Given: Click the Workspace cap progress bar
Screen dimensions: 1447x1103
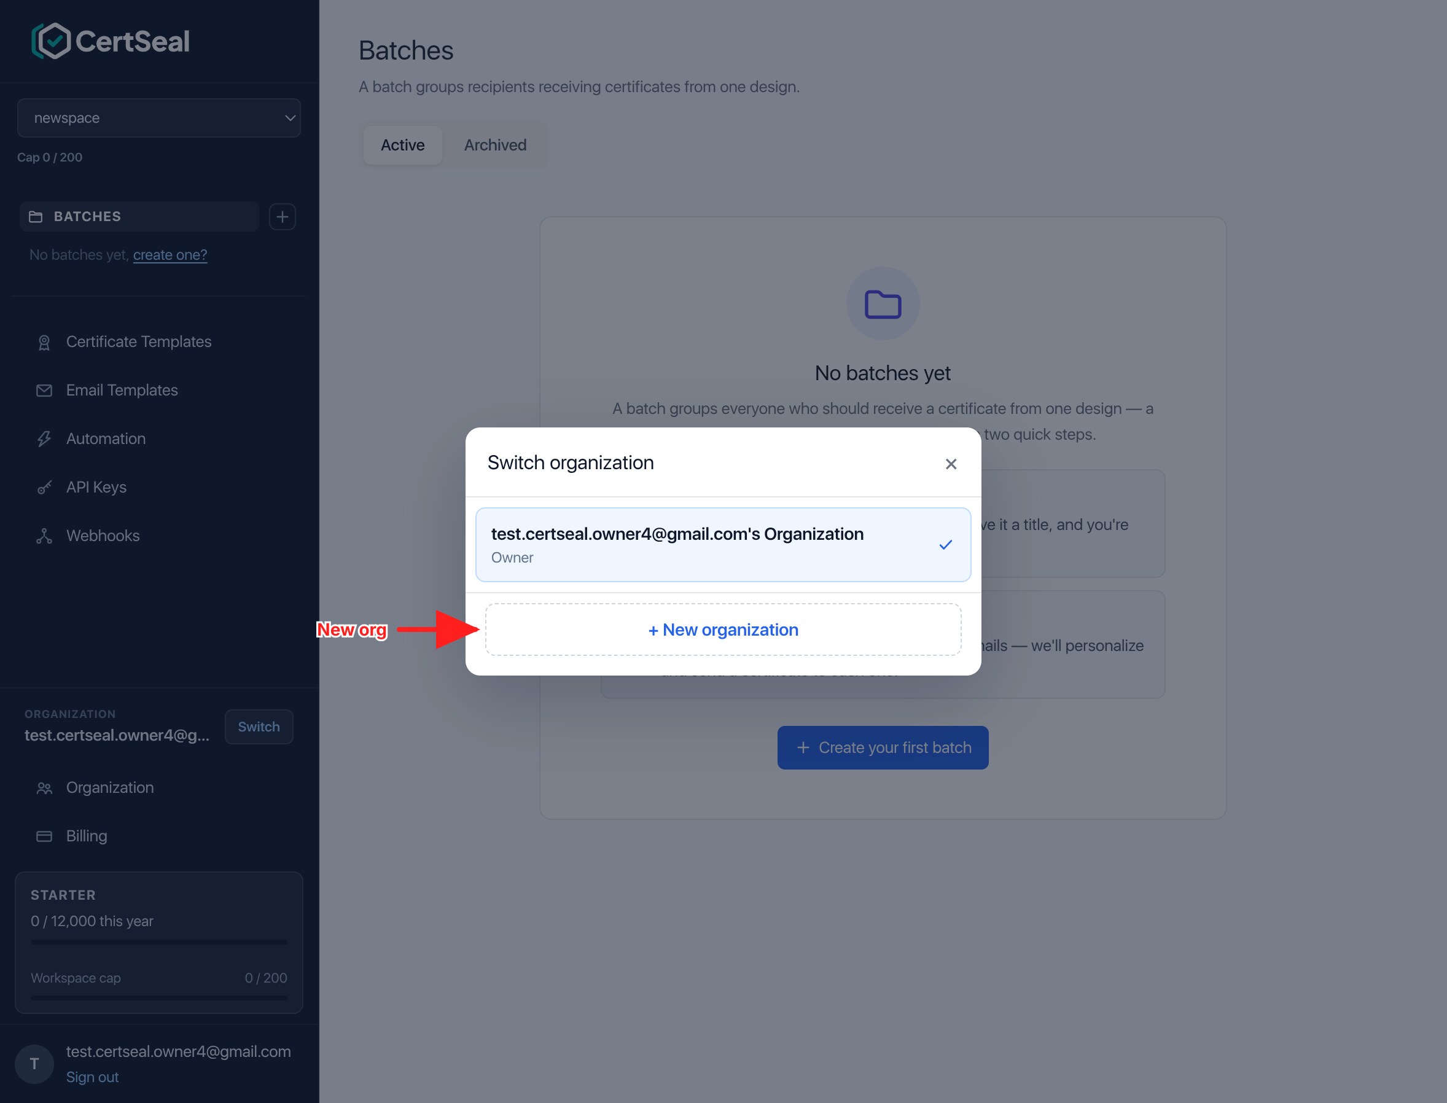Looking at the screenshot, I should pos(159,998).
